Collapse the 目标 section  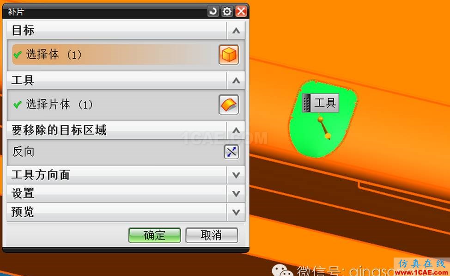[236, 31]
